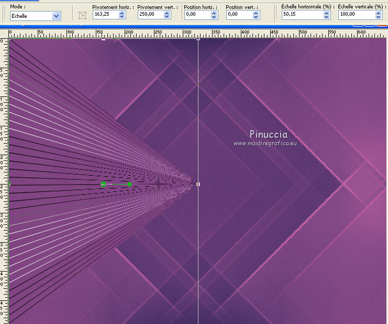
Task: Click the reset rectangle icon beside Mode
Action: click(82, 15)
